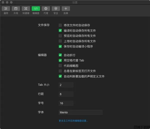Enable 预览时自动保存所有文件 checkbox
This screenshot has width=150, height=129.
click(x=60, y=36)
